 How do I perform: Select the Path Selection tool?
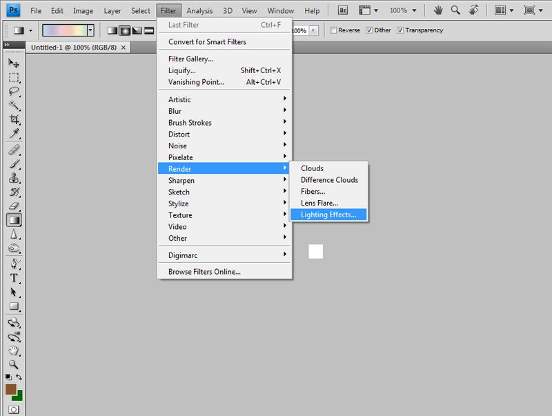[x=14, y=292]
